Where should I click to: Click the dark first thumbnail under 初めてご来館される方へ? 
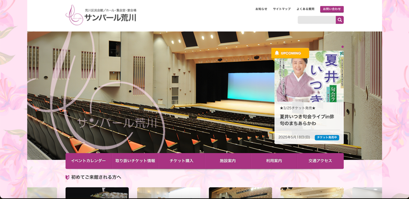click(97, 193)
